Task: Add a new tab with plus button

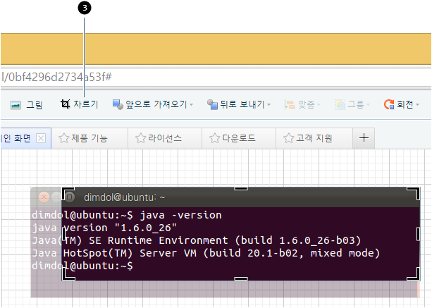Action: point(364,138)
